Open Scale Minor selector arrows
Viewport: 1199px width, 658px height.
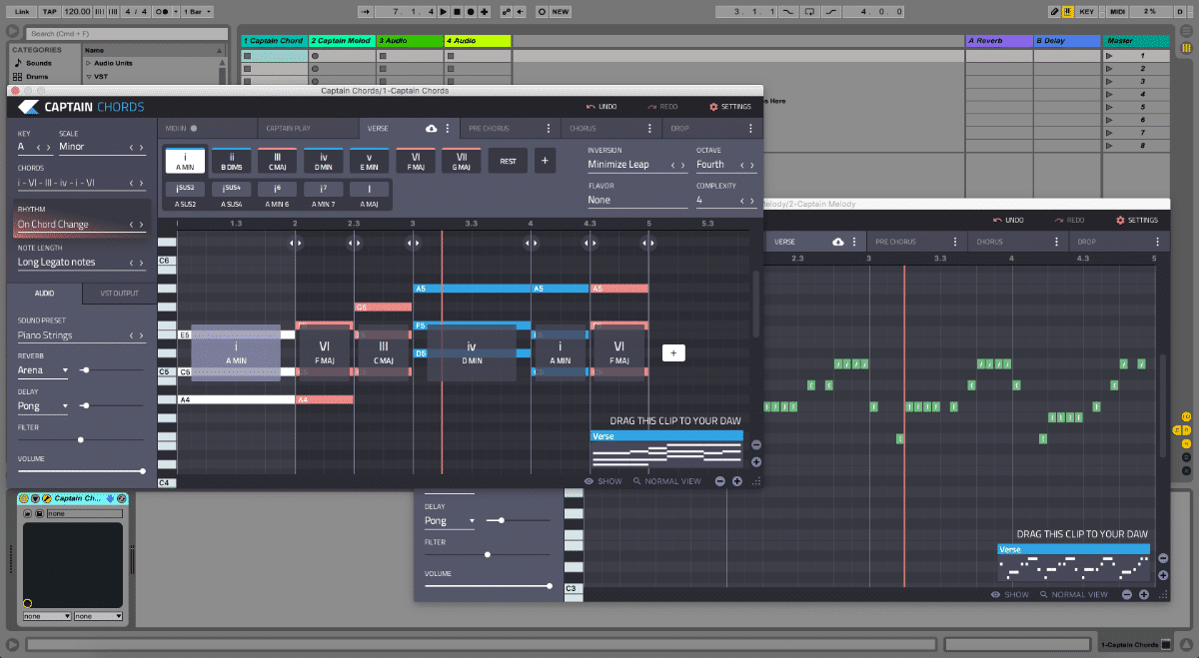pyautogui.click(x=138, y=148)
